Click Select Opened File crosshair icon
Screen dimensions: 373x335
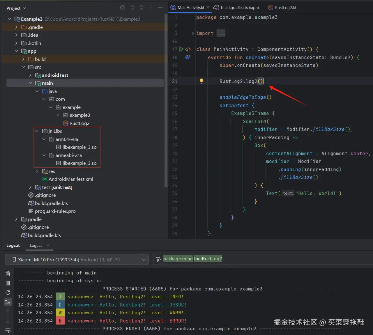click(123, 8)
